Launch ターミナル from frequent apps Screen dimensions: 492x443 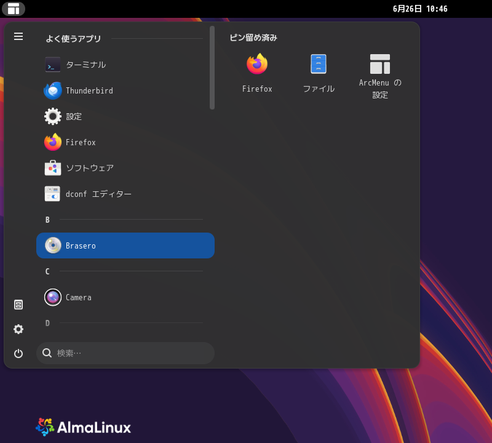(125, 65)
